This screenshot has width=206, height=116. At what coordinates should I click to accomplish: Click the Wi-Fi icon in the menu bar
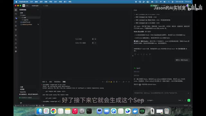click(x=161, y=2)
